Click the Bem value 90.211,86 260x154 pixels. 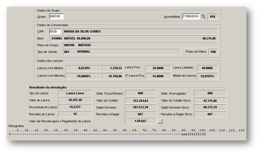(x=209, y=38)
